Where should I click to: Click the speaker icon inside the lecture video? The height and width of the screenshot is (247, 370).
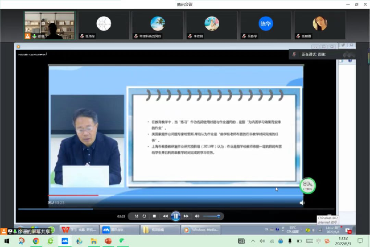(302, 203)
